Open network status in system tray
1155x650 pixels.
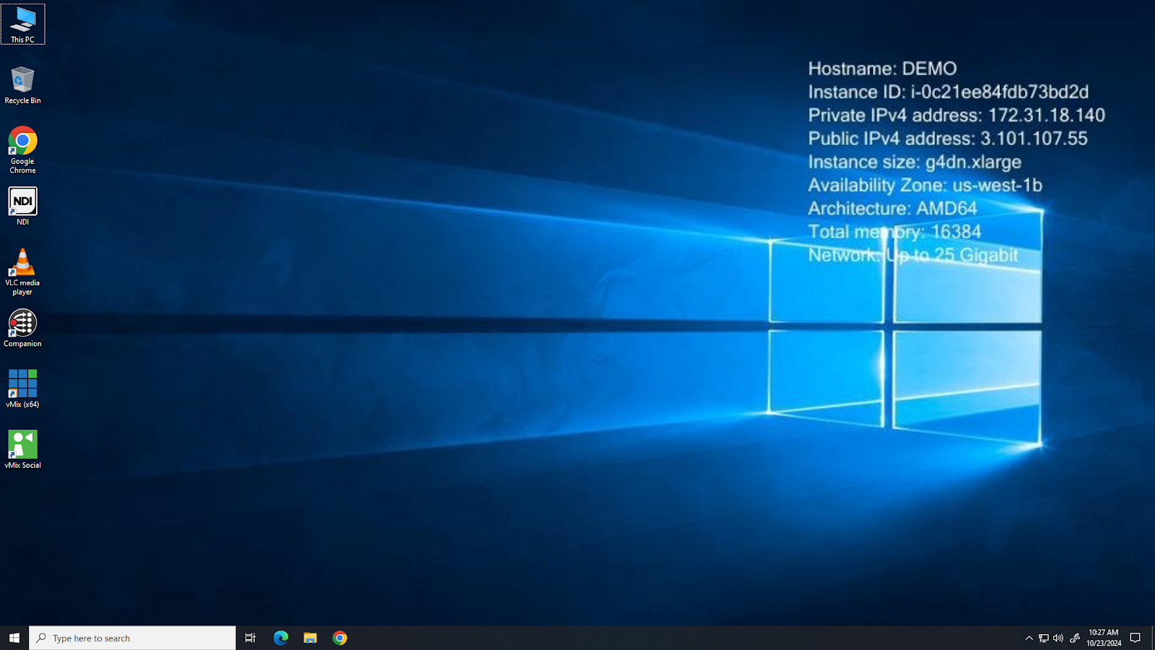tap(1044, 638)
